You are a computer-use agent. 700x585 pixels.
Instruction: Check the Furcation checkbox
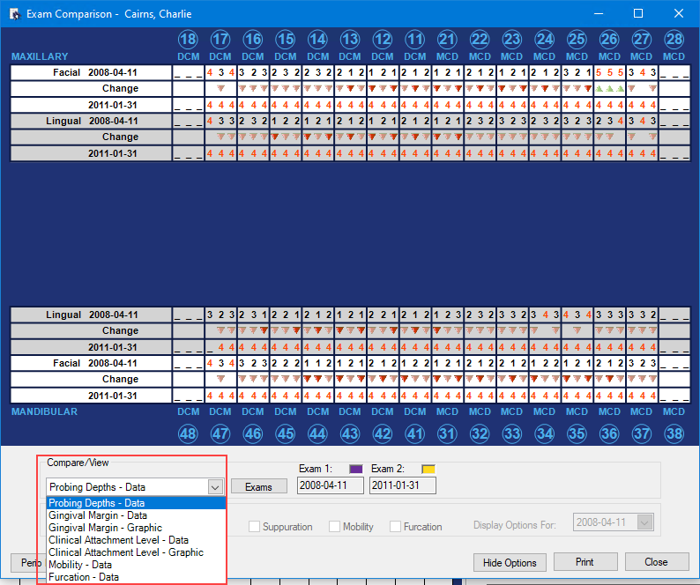(396, 527)
